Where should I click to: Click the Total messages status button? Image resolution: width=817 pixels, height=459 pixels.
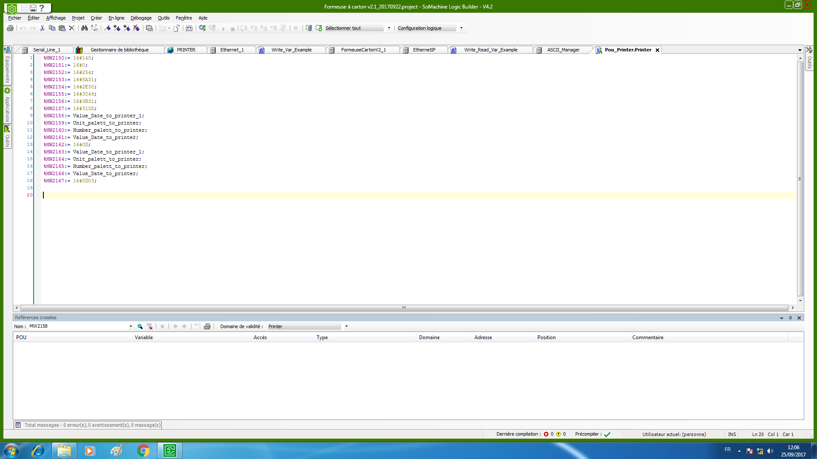(x=88, y=425)
